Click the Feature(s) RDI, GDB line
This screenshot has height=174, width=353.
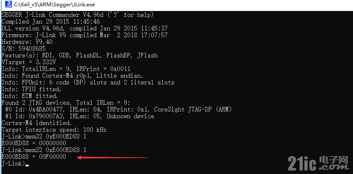(80, 55)
